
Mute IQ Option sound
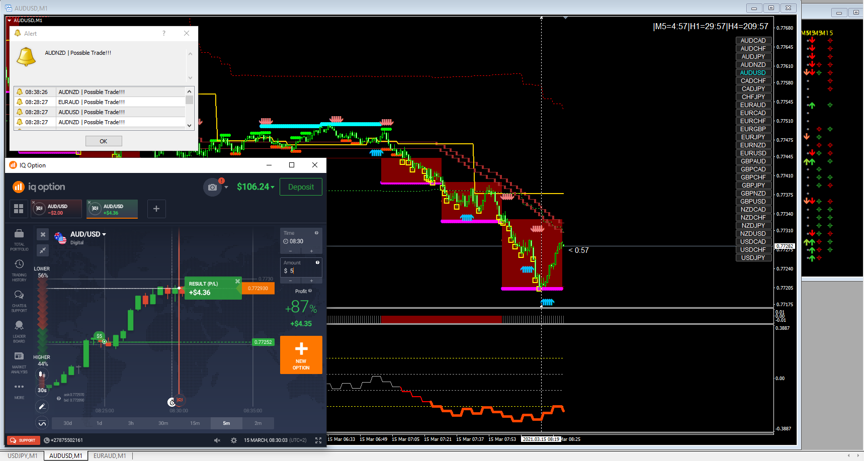click(x=217, y=440)
